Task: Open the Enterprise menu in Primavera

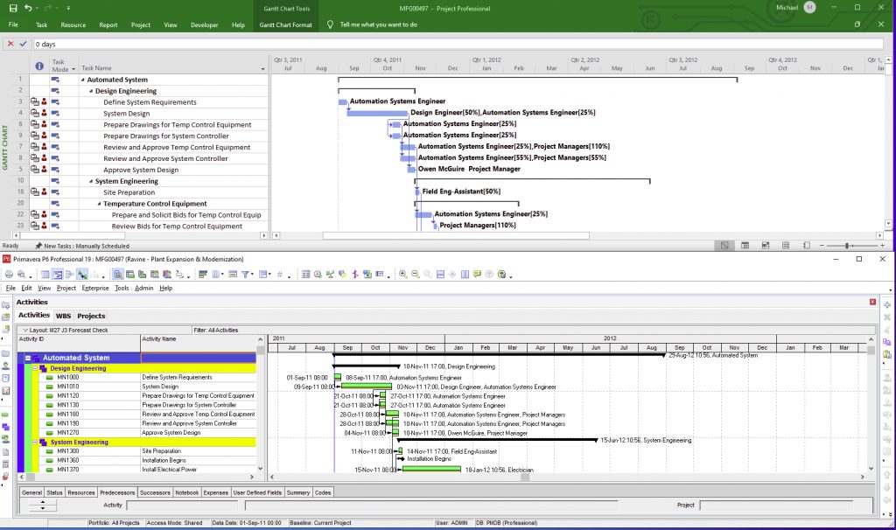Action: tap(94, 289)
